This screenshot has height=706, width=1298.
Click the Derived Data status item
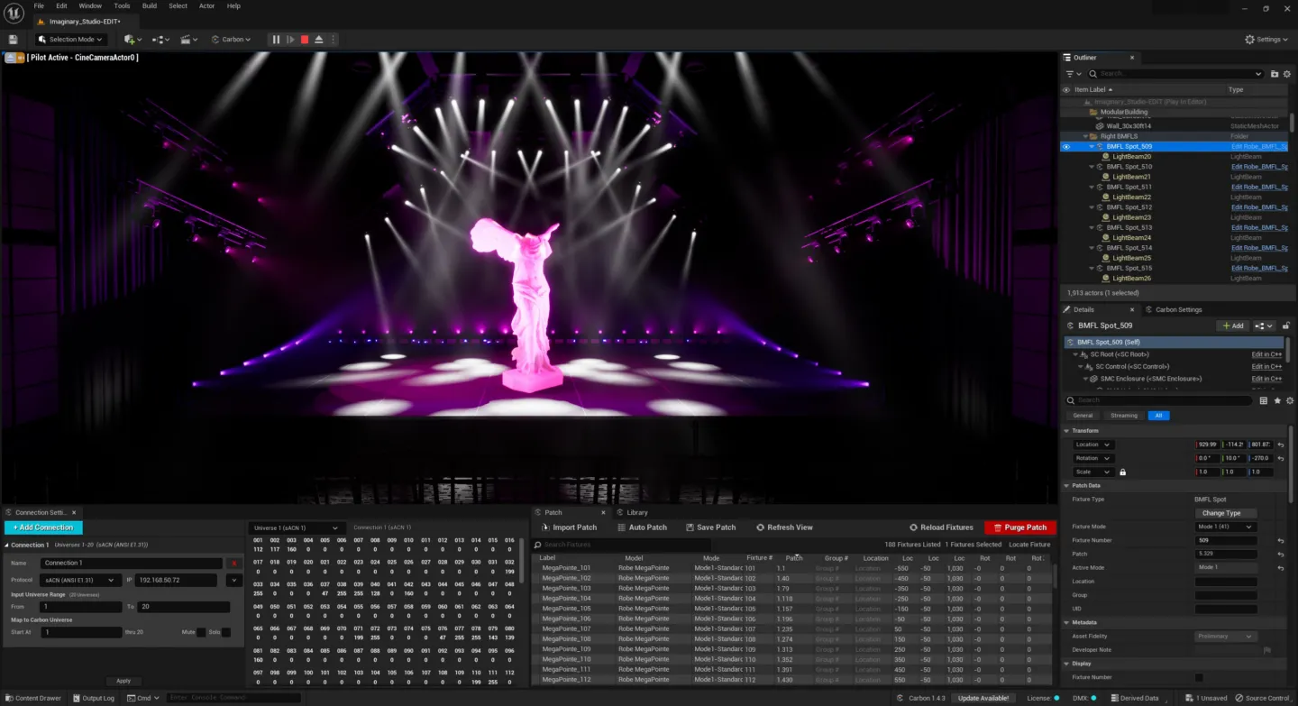[x=1134, y=698]
